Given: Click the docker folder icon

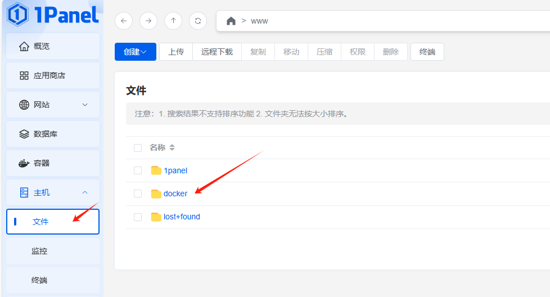Looking at the screenshot, I should click(156, 193).
